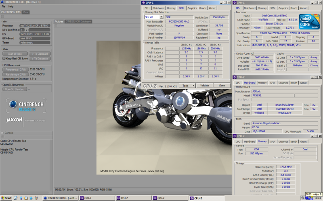Open the Help menu in CINEBENCH

pos(11,6)
